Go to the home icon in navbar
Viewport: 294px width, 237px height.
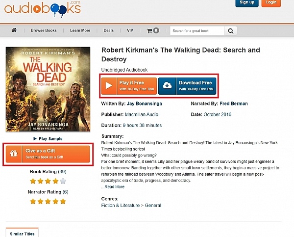tap(14, 30)
